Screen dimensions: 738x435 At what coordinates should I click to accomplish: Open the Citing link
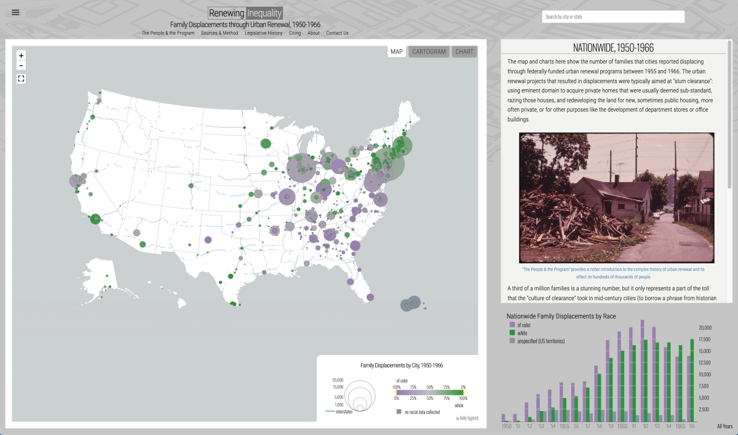295,33
